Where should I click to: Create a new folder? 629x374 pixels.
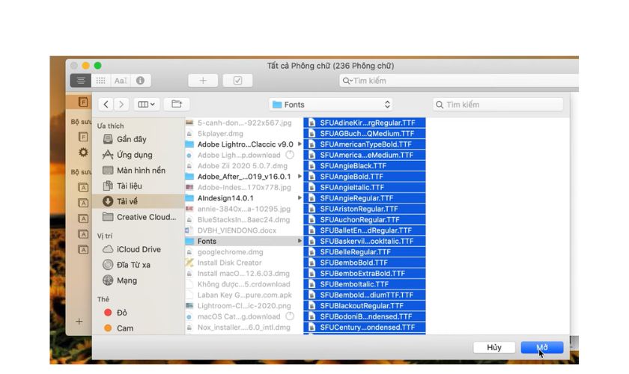pyautogui.click(x=177, y=104)
